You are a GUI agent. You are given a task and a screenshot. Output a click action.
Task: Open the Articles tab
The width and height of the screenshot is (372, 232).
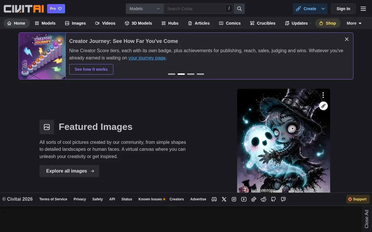click(x=199, y=23)
